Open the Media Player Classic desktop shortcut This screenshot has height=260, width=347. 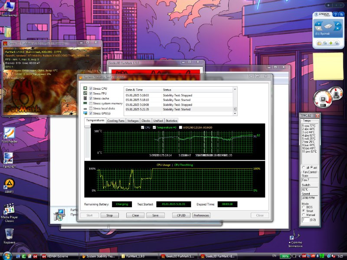point(9,213)
